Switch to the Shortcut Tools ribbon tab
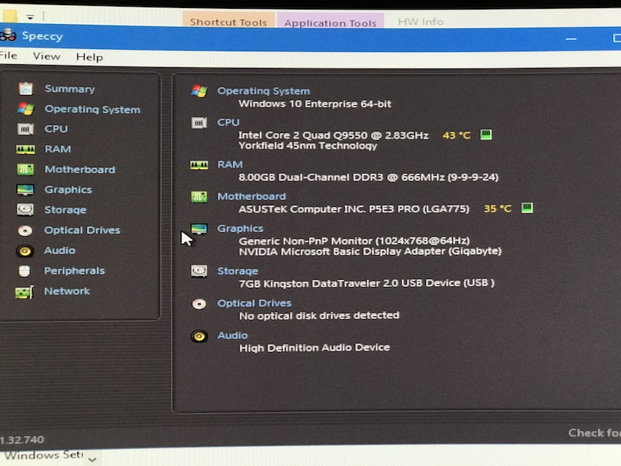Screen dimensions: 621x466 (229, 22)
